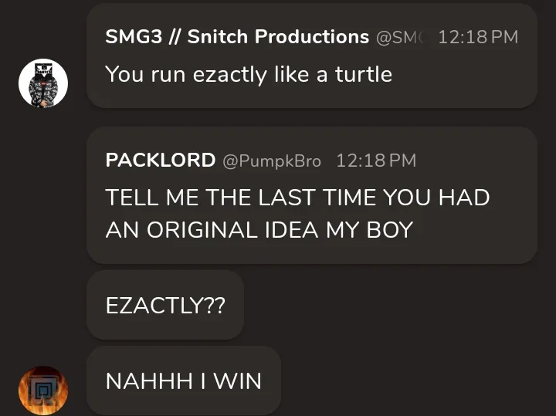Select the line "AN ORIGINAL IDEA MY BOY"
This screenshot has height=416, width=556.
(x=259, y=230)
